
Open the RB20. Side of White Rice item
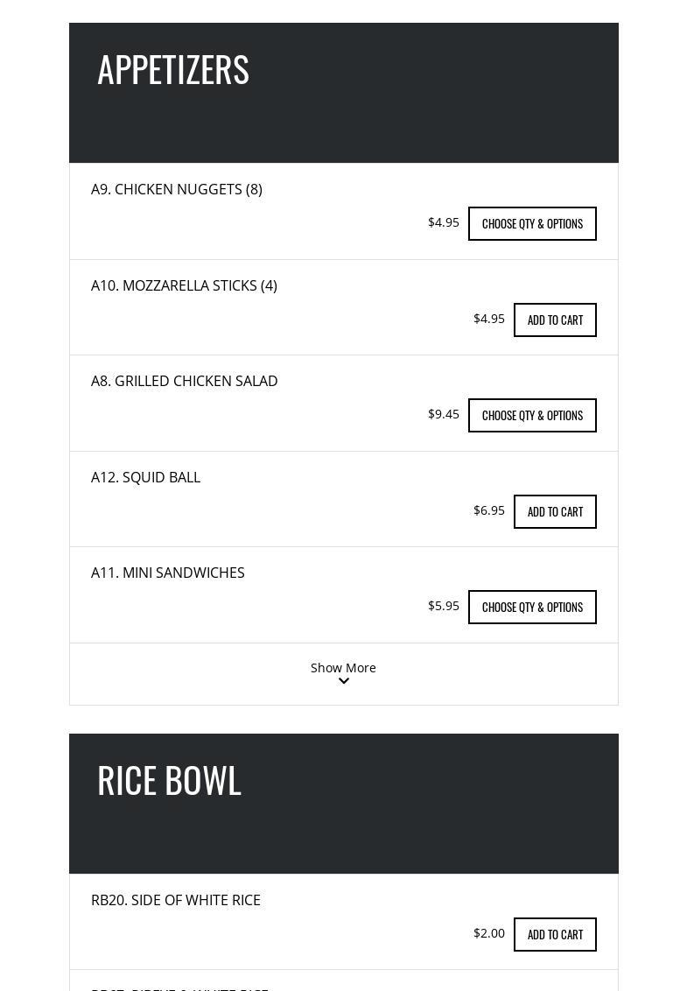coord(176,900)
